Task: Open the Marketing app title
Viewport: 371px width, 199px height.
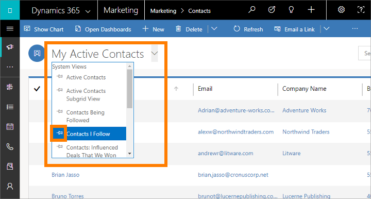Action: point(121,10)
